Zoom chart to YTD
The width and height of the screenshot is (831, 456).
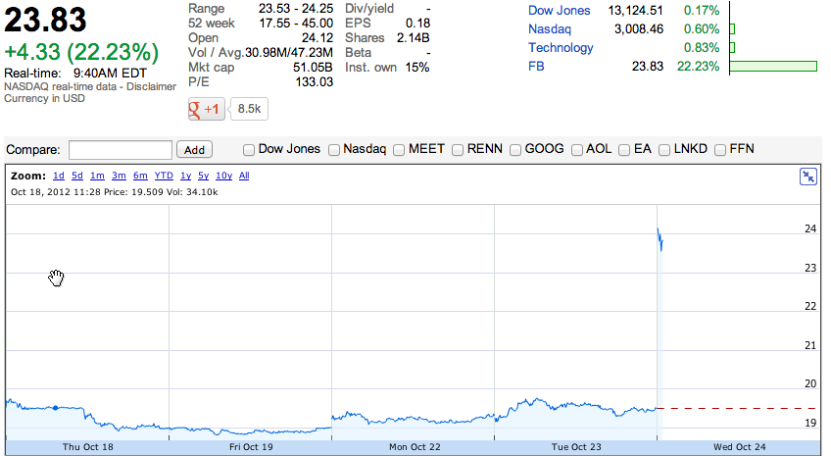pyautogui.click(x=164, y=176)
